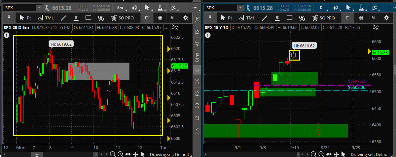Image resolution: width=396 pixels, height=157 pixels.
Task: Click the gray shaded rectangle on the 5m chart
Action: 98,71
